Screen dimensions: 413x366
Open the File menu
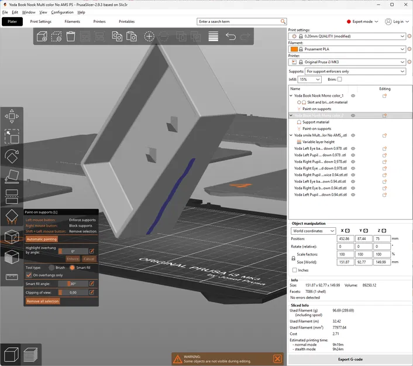tap(5, 12)
